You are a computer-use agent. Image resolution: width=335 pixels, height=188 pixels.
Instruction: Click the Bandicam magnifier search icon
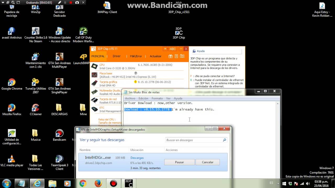coord(13,2)
